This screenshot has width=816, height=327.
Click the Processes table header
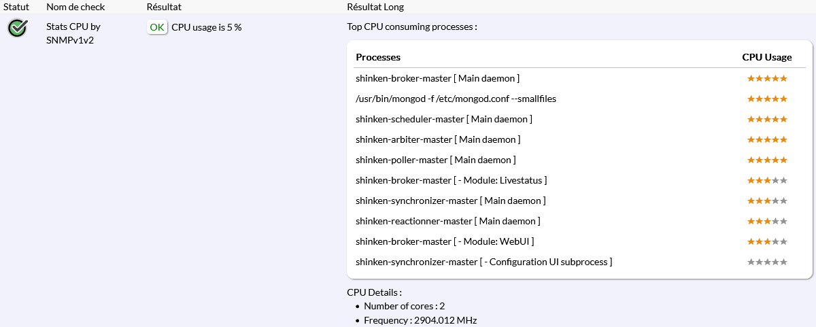(378, 57)
